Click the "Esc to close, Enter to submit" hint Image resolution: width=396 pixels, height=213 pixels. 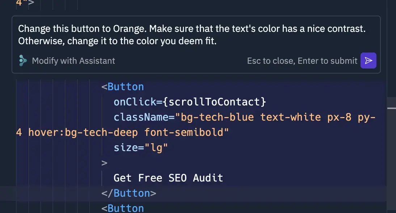[302, 61]
